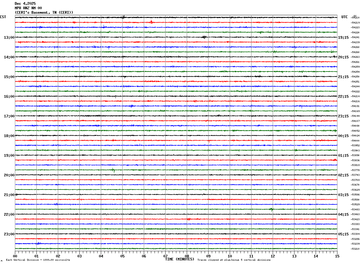The width and height of the screenshot is (361, 264).
Task: Click the DC offset value -54214
Action: (355, 97)
